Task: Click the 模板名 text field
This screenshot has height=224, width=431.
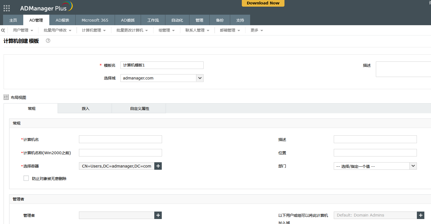Action: pos(162,65)
